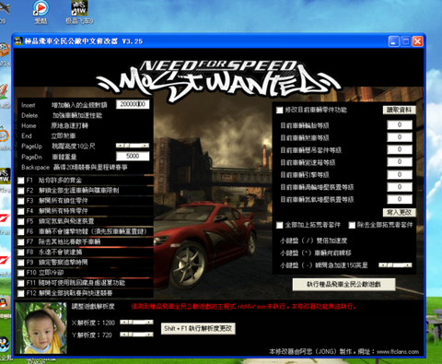This screenshot has height=364, width=442.
Task: Click the 小鍵盤 (/) 雙倍加速度 line
Action: [313, 241]
